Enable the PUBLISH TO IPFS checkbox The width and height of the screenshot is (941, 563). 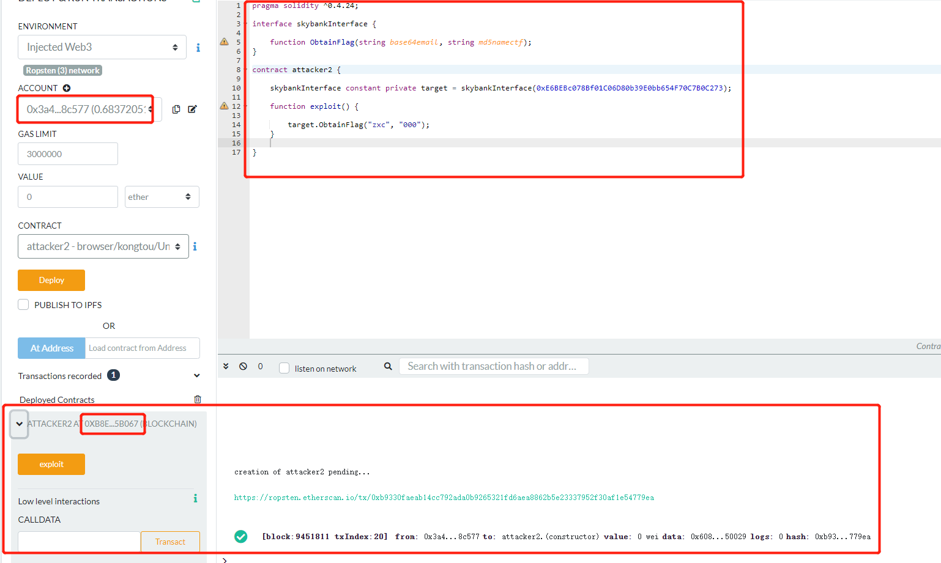[23, 304]
